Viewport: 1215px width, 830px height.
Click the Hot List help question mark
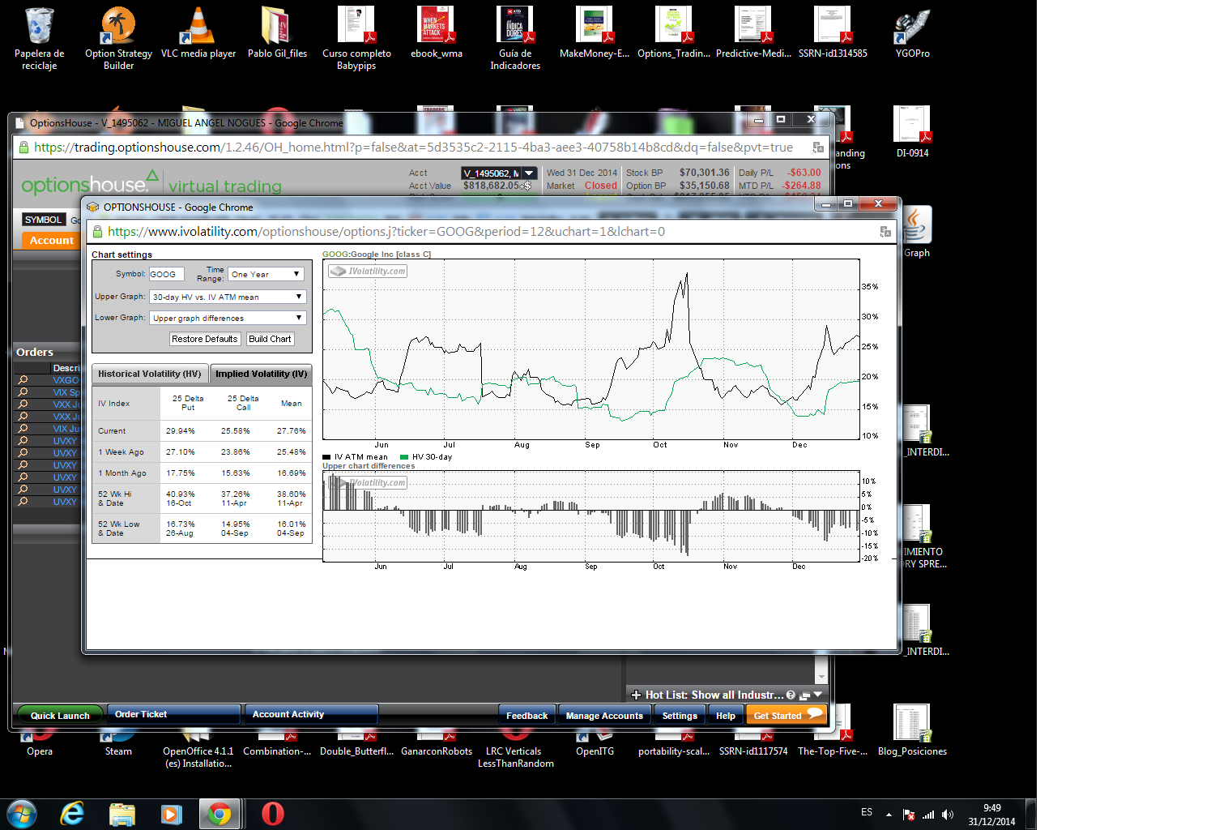pyautogui.click(x=791, y=695)
